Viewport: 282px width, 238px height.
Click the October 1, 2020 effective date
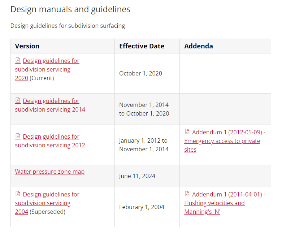pos(140,73)
